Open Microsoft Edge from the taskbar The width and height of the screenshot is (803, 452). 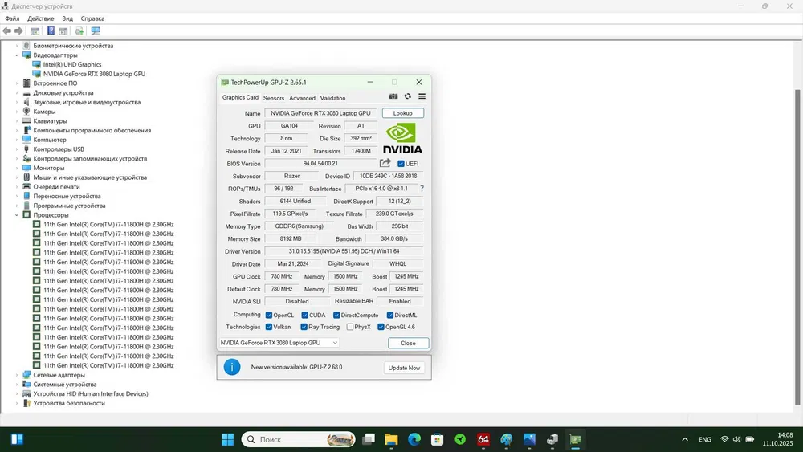414,439
